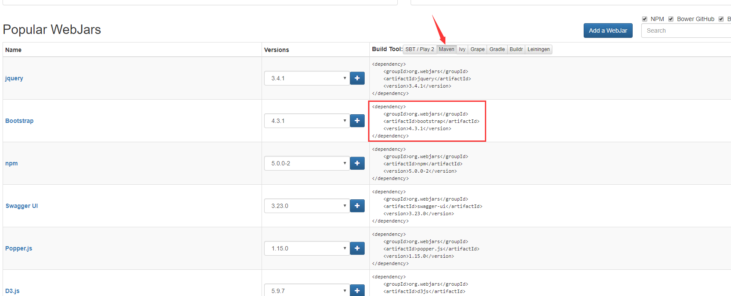Click the bootstrap artifactId line in dependency snippet
Viewport: 731px width, 296px height.
[431, 121]
